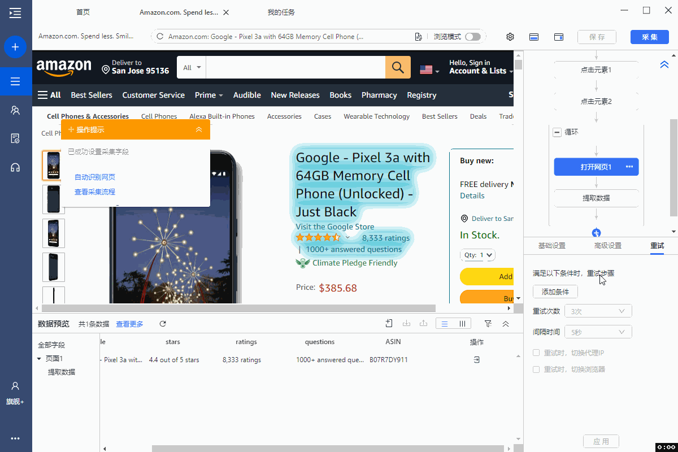678x452 pixels.
Task: Click the page script icon in address bar
Action: click(419, 37)
